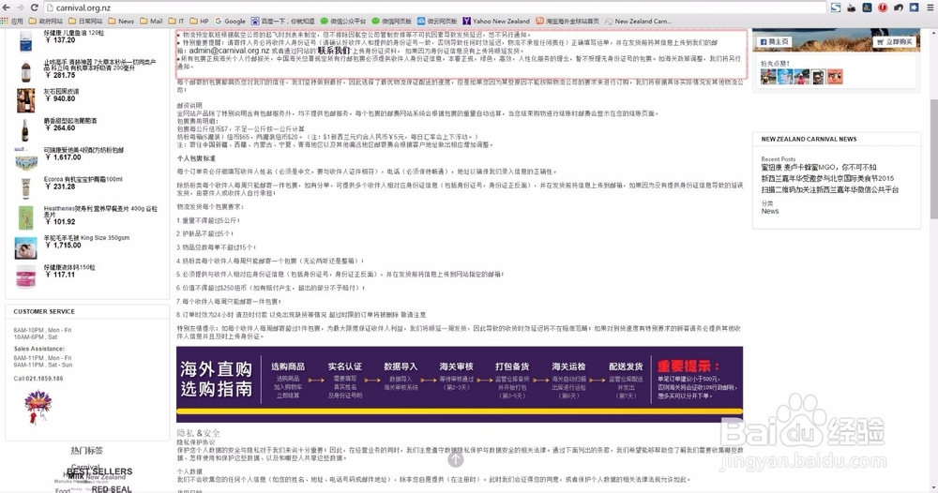Open the 微信公众平台 bookmark
Screen dimensions: 938x493
click(x=343, y=21)
